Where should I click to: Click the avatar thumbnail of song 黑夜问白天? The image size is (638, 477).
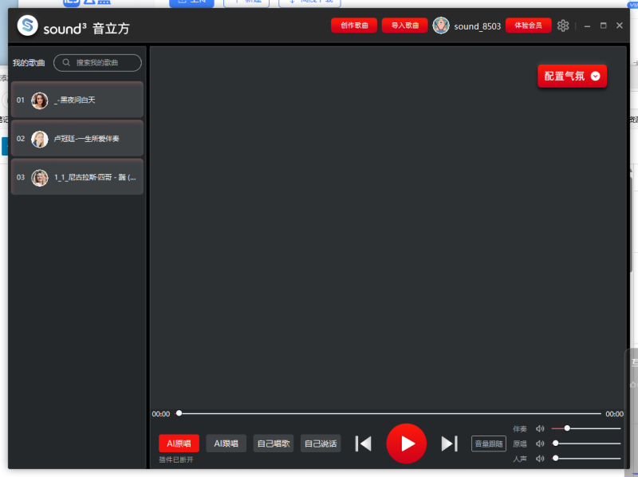[x=39, y=99]
